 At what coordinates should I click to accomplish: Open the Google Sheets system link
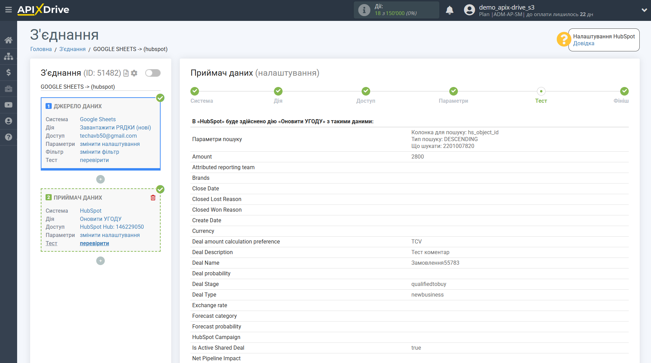point(98,119)
